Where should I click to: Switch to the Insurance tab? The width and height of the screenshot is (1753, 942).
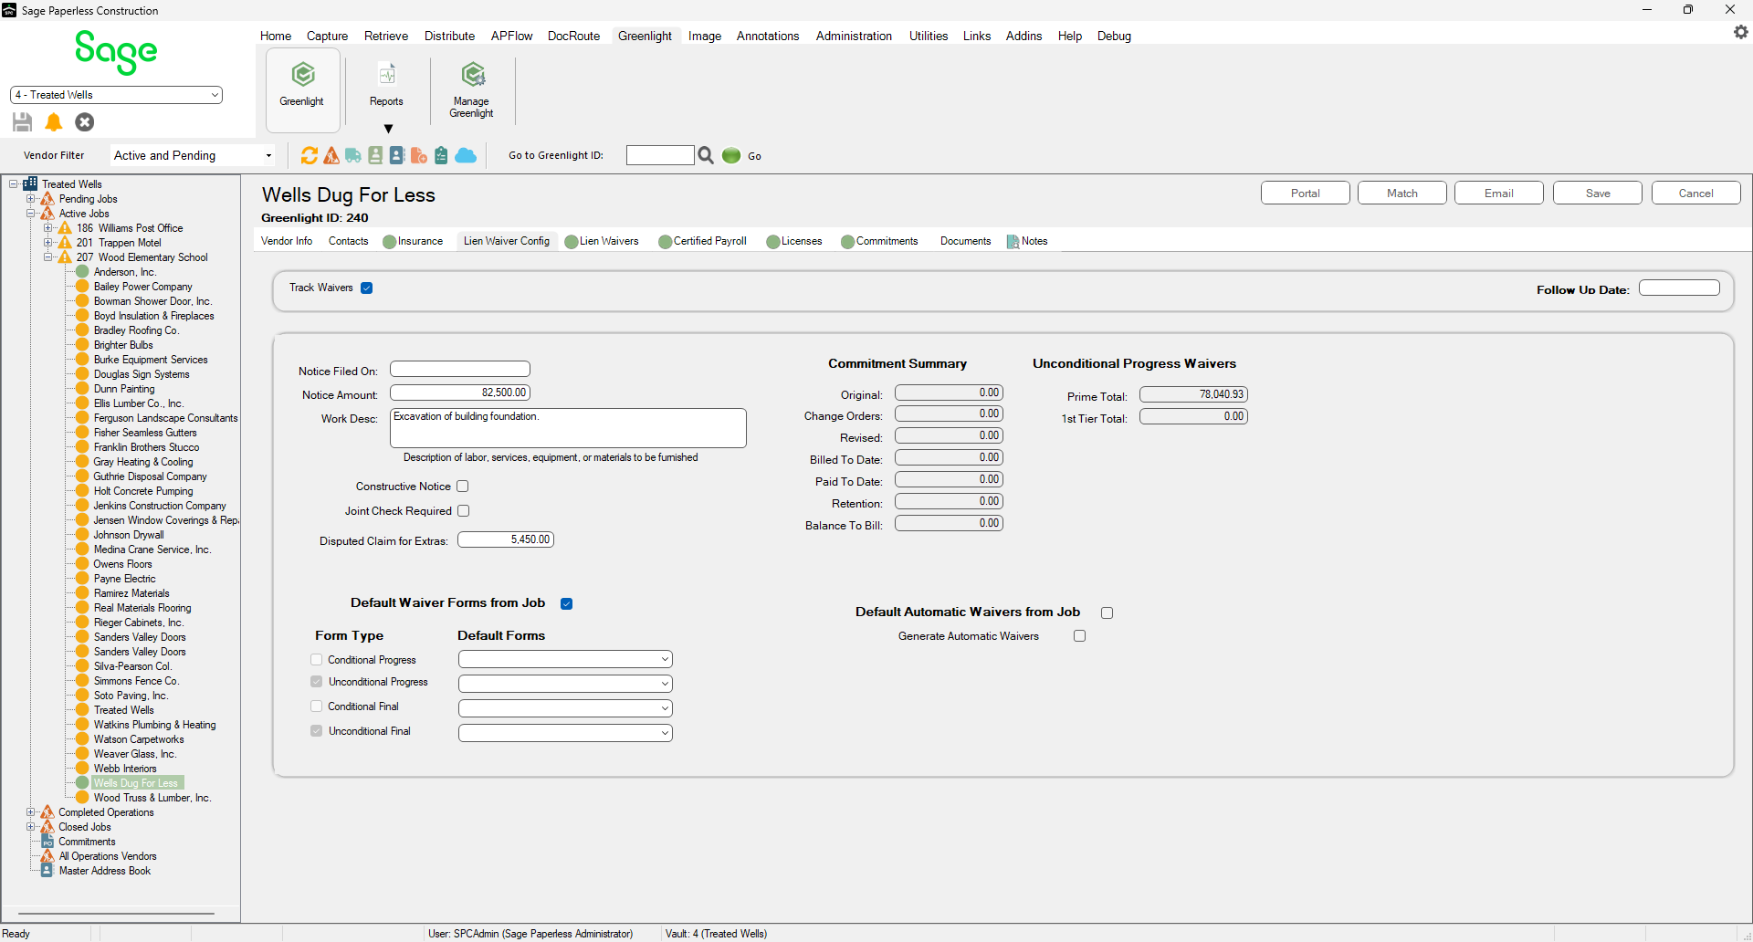coord(413,241)
